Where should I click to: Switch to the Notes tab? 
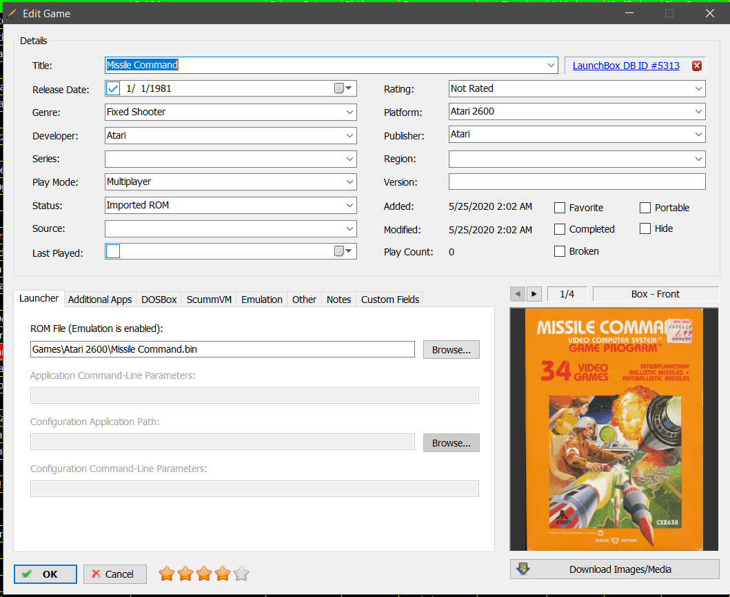338,300
